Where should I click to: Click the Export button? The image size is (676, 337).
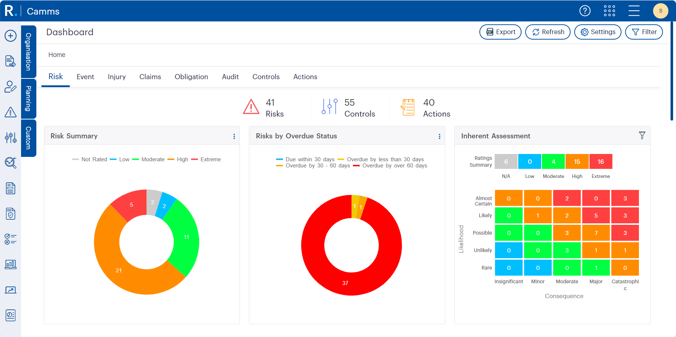pyautogui.click(x=500, y=32)
